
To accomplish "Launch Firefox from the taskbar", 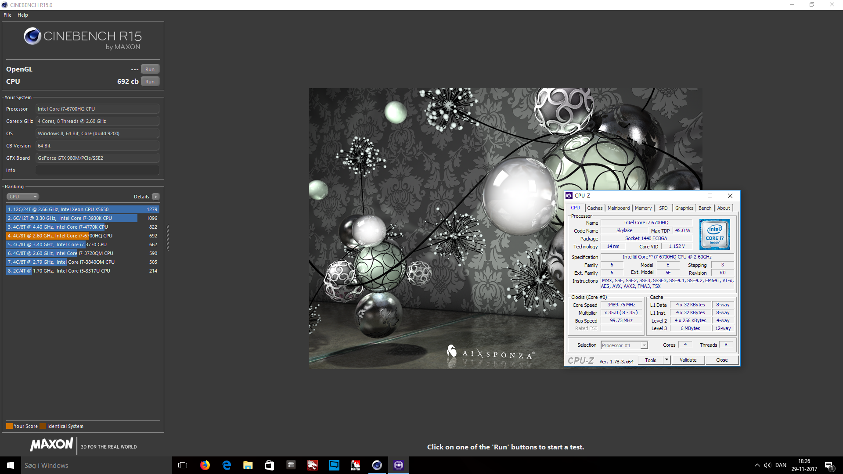I will [x=205, y=465].
